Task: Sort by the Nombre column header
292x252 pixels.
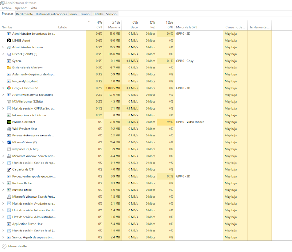Action: 29,25
